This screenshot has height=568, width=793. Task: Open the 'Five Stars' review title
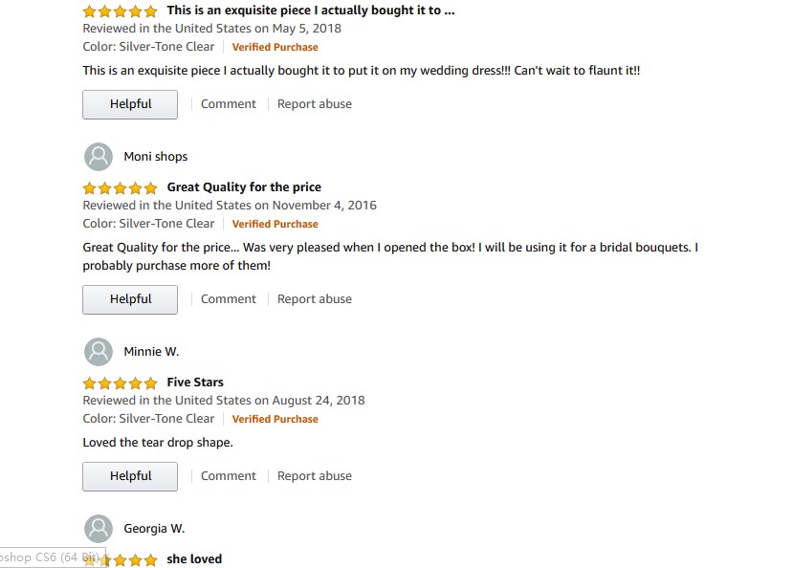195,382
